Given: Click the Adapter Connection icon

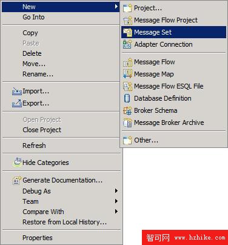Looking at the screenshot, I should 127,44.
